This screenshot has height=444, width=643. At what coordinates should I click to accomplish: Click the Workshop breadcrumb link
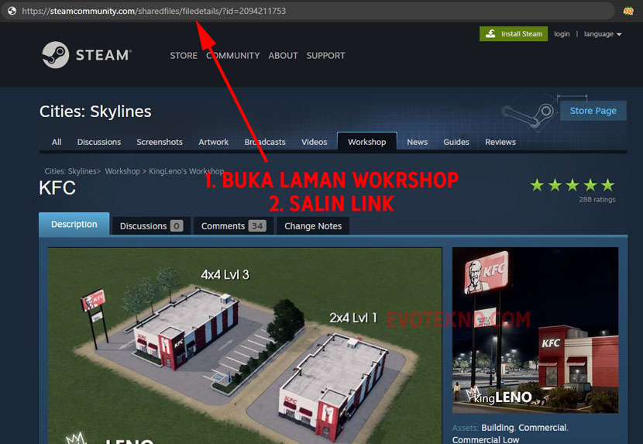pyautogui.click(x=122, y=171)
